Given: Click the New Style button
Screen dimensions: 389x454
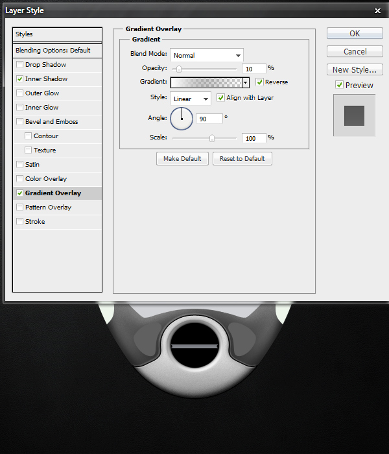Looking at the screenshot, I should [355, 70].
